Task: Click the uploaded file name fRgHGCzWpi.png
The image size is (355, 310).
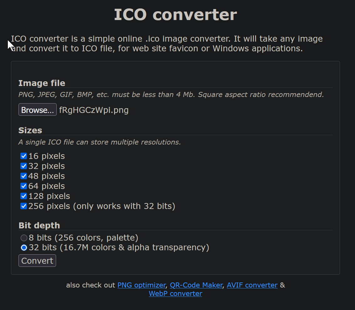Action: click(x=94, y=110)
